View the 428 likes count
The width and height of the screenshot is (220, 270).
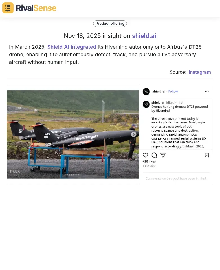149,161
